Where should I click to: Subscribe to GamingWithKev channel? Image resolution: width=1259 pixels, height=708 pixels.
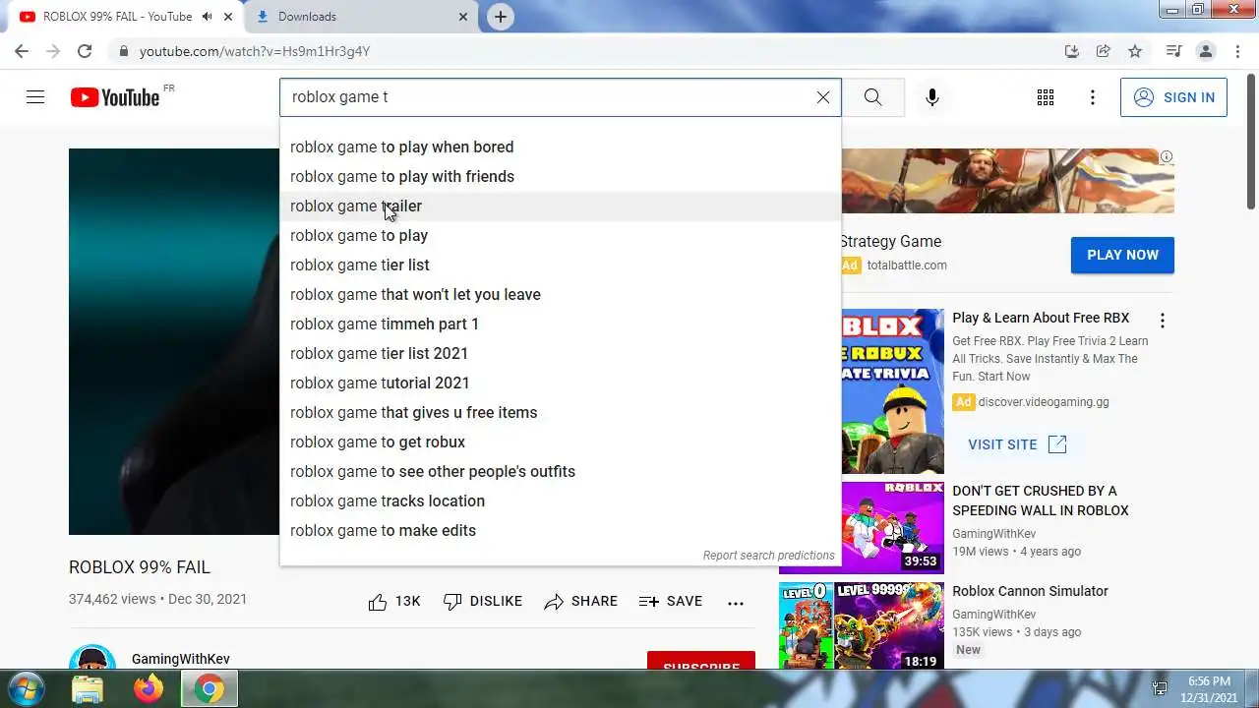[x=701, y=661]
